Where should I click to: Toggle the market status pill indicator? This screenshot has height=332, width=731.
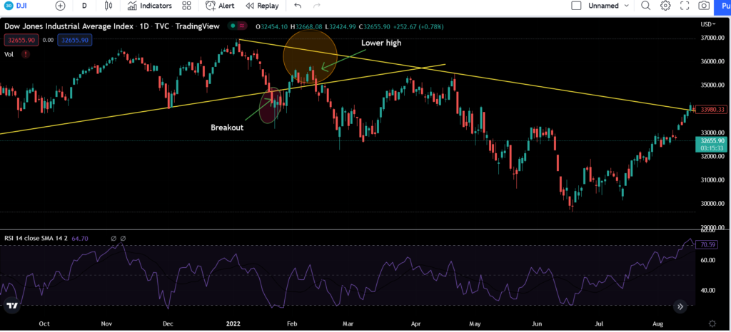tap(238, 26)
